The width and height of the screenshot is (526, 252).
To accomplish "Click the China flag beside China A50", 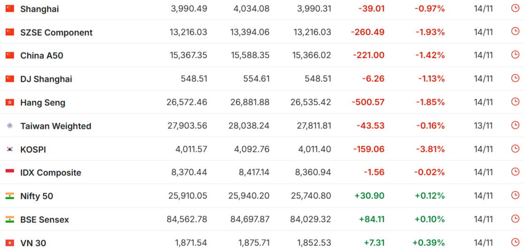I will pos(10,55).
